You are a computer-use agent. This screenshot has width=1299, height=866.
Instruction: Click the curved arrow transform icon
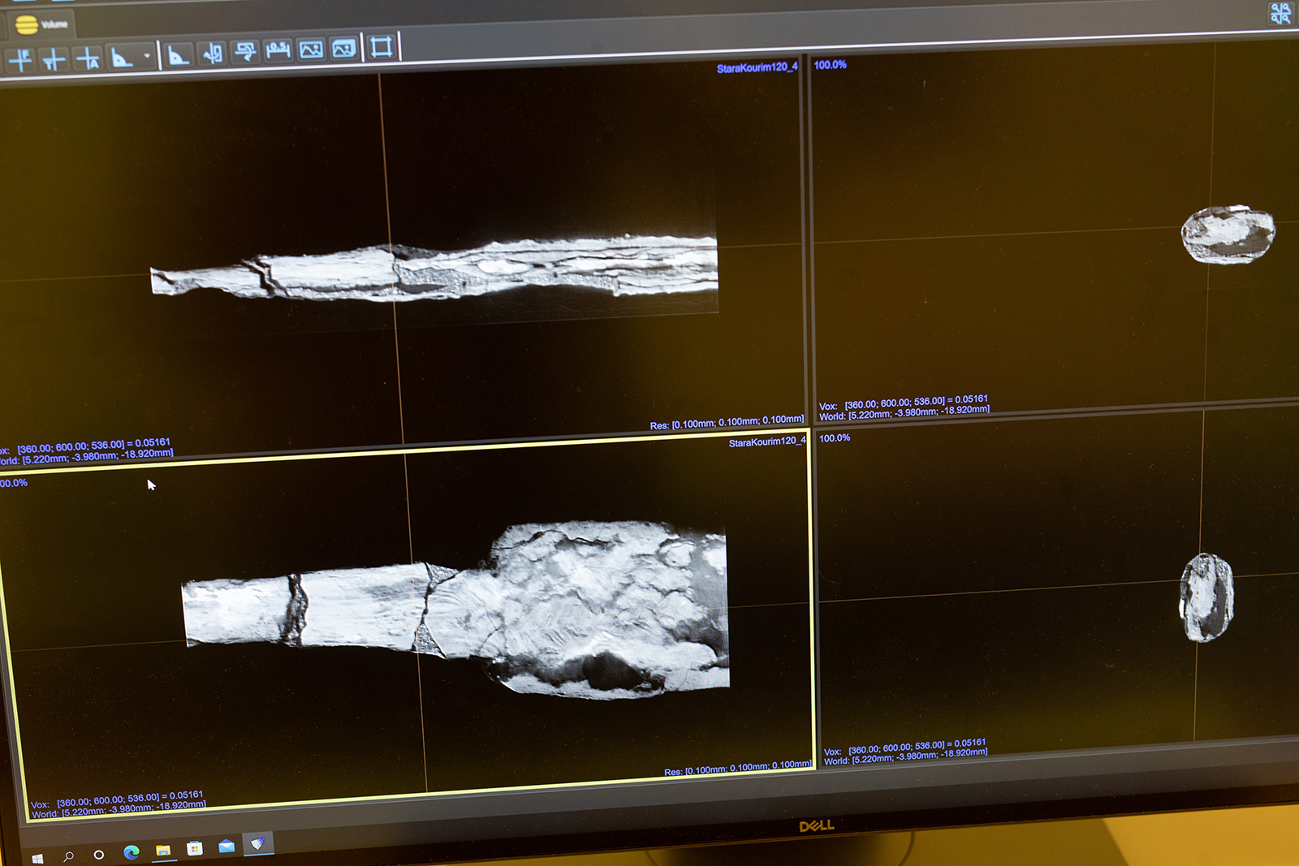point(244,52)
